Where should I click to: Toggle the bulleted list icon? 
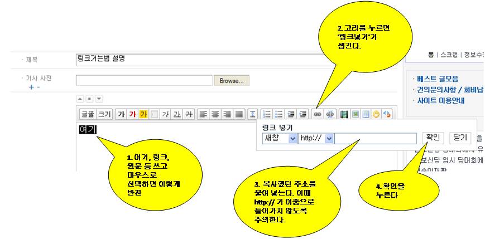(278, 114)
